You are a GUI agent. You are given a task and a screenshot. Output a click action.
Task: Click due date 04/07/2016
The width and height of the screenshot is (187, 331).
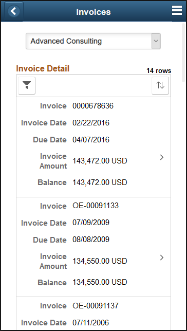tap(91, 140)
